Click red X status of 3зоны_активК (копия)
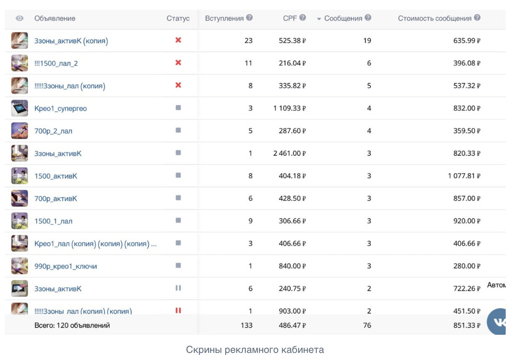This screenshot has height=355, width=506. coord(178,40)
